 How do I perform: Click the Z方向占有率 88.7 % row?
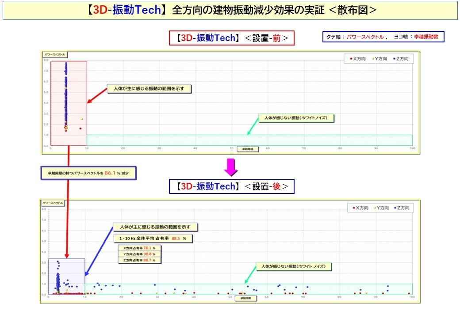click(139, 260)
